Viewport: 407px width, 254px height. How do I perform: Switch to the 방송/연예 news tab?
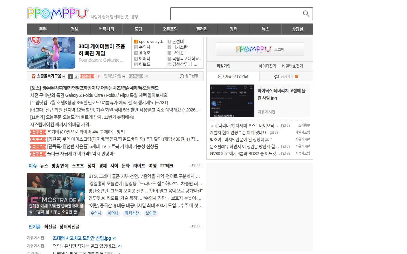pyautogui.click(x=60, y=166)
